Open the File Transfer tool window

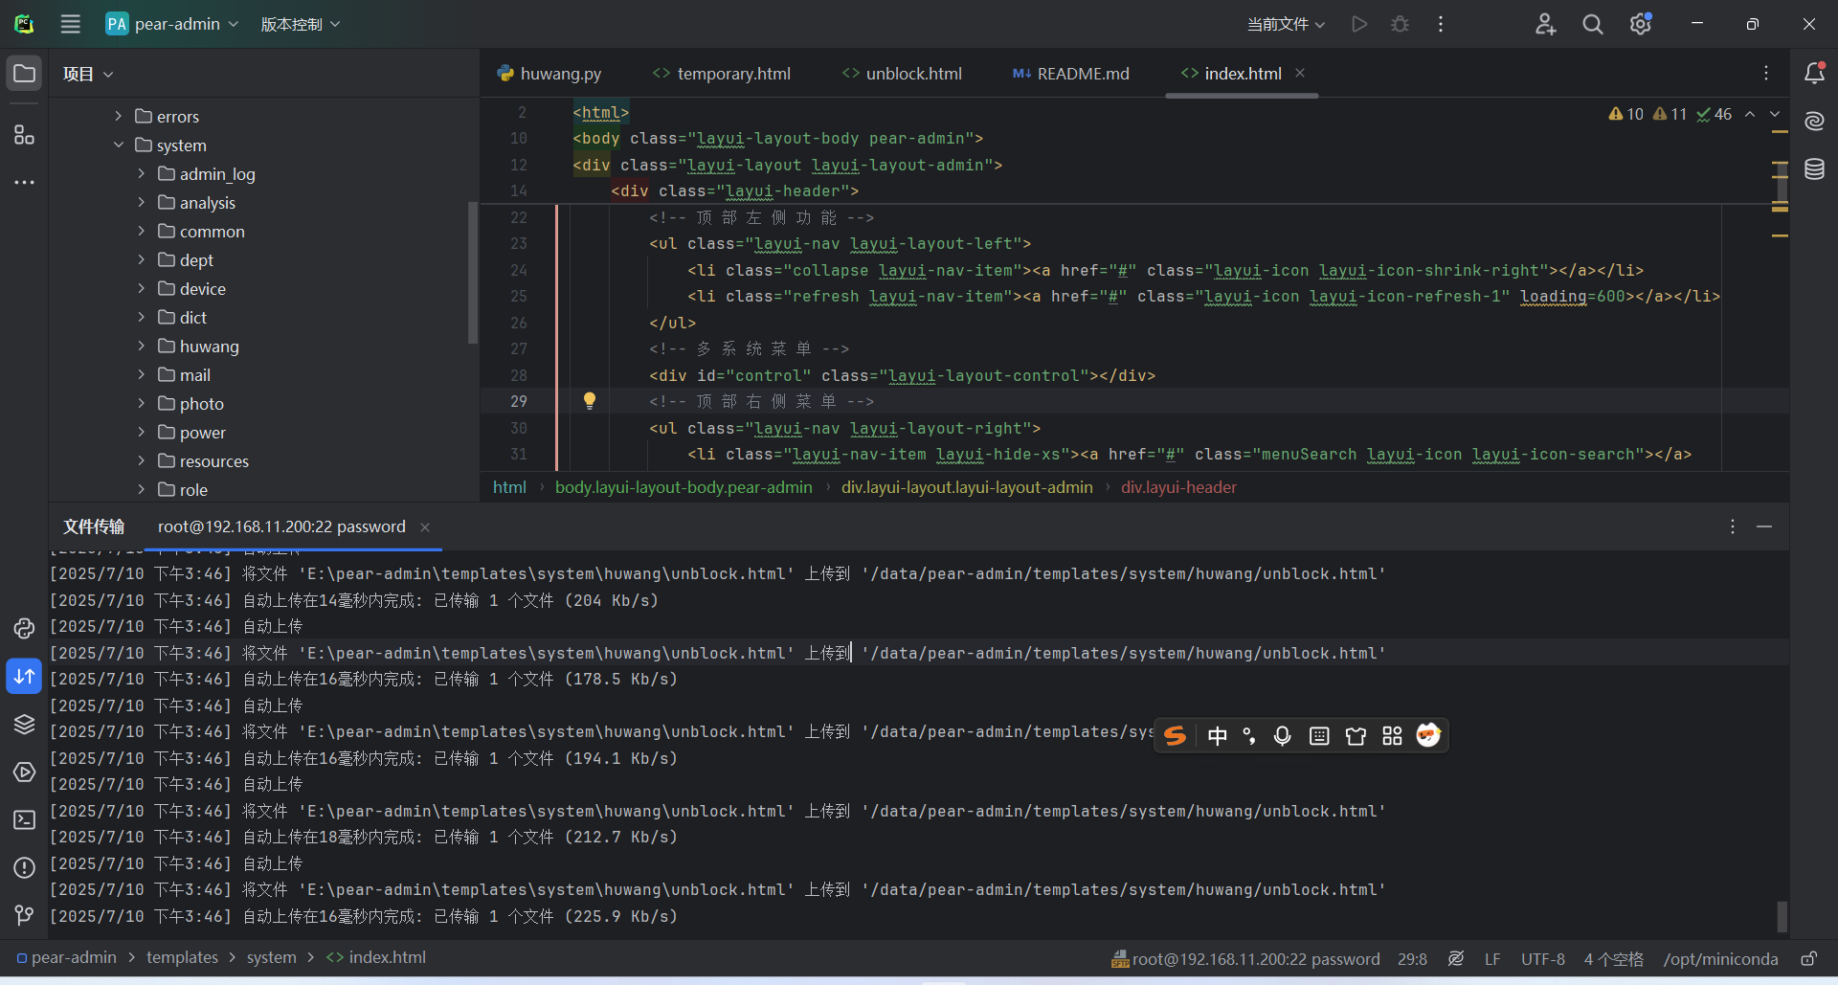point(25,676)
